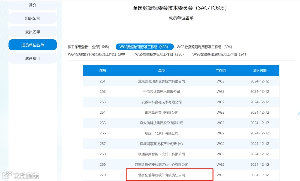Viewport: 300px width, 181px height.
Task: Click serial number 261 cell
Action: coord(102,81)
